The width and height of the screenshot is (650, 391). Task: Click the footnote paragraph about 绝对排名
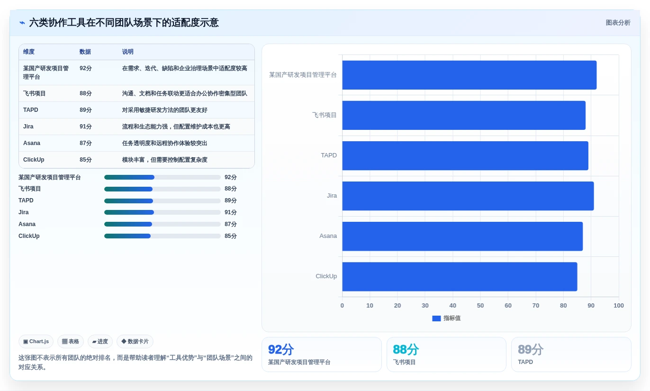click(135, 363)
